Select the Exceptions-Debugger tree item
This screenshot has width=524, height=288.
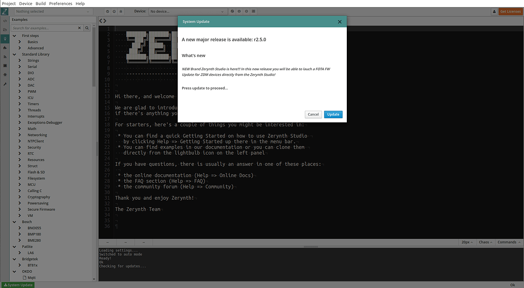point(45,123)
